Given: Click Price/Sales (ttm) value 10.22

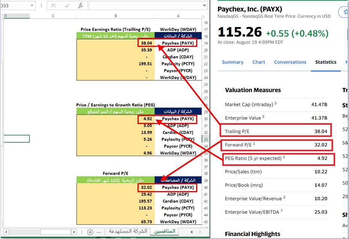Looking at the screenshot, I should [x=321, y=172].
